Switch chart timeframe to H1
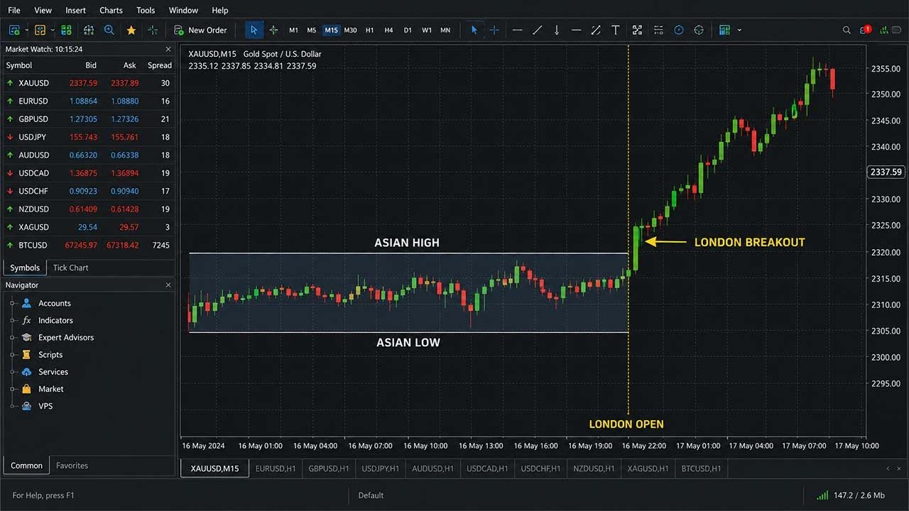Viewport: 909px width, 511px height. (x=369, y=30)
